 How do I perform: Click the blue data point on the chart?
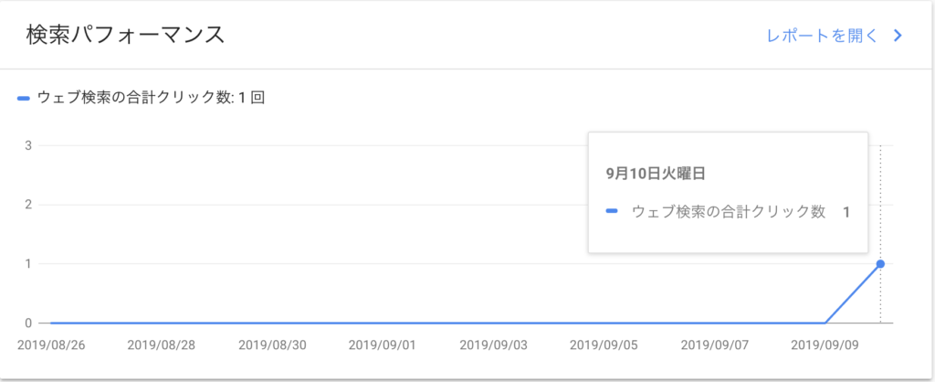tap(880, 264)
